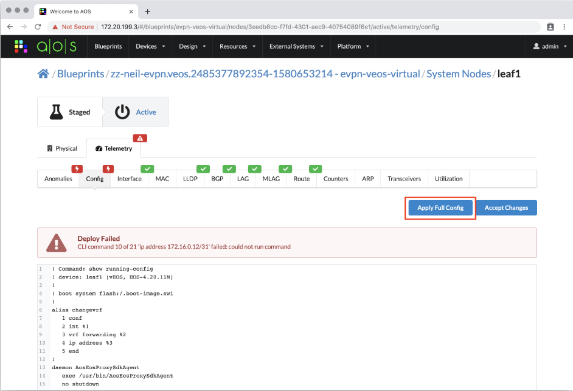The image size is (573, 391).
Task: Click the Apply Full Config button
Action: click(440, 207)
